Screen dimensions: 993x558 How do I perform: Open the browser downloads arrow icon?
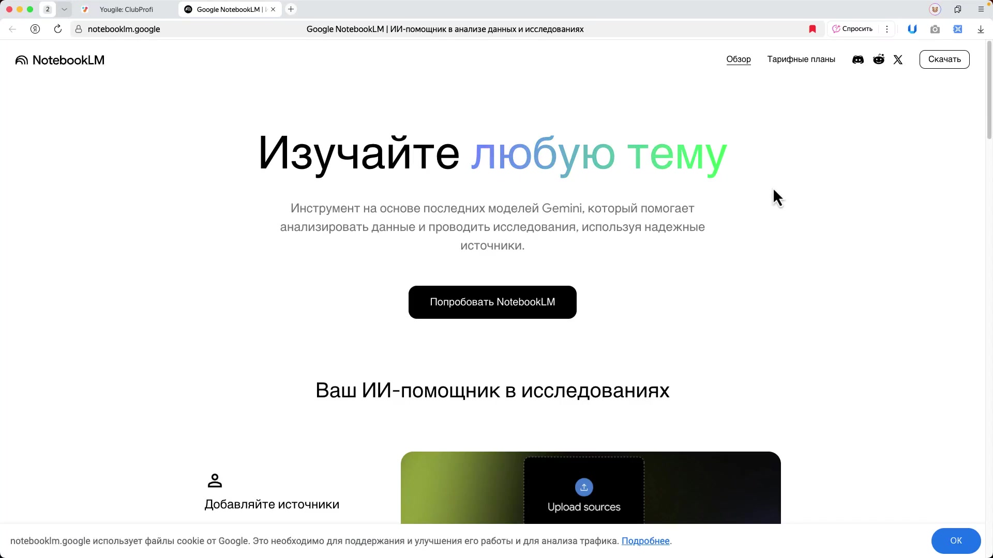[981, 29]
